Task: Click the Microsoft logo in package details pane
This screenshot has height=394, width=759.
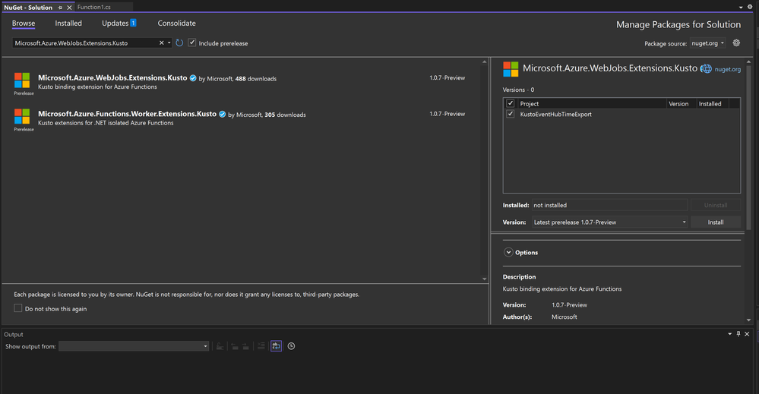Action: coord(511,69)
